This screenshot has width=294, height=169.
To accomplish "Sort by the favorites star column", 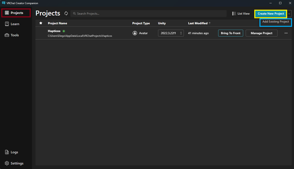I will click(41, 23).
